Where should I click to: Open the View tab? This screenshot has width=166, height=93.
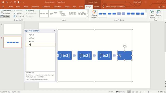point(74,7)
